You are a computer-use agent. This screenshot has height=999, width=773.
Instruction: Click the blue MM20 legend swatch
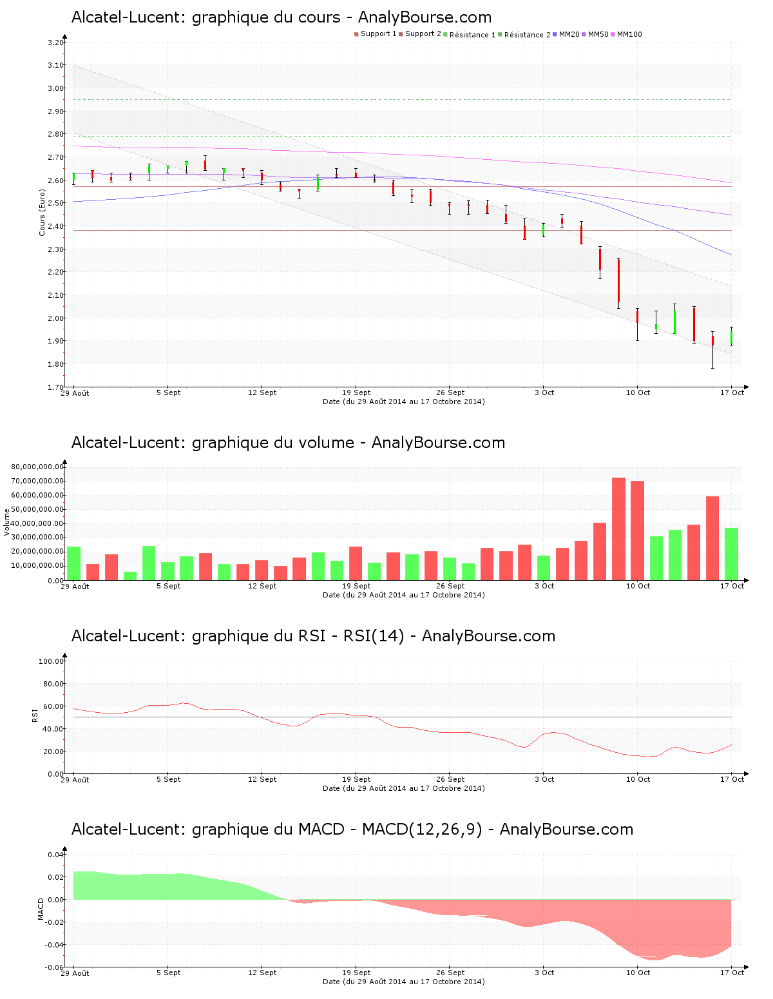pos(555,34)
